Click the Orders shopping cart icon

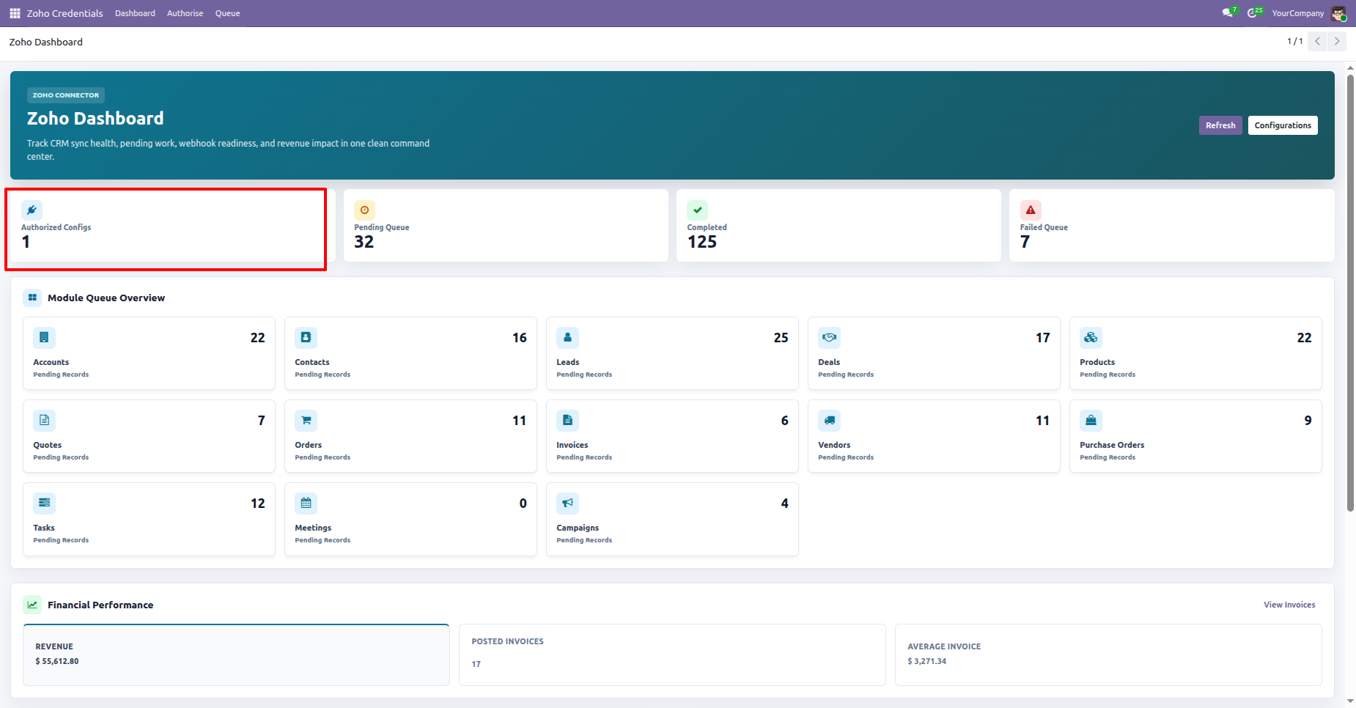click(306, 421)
